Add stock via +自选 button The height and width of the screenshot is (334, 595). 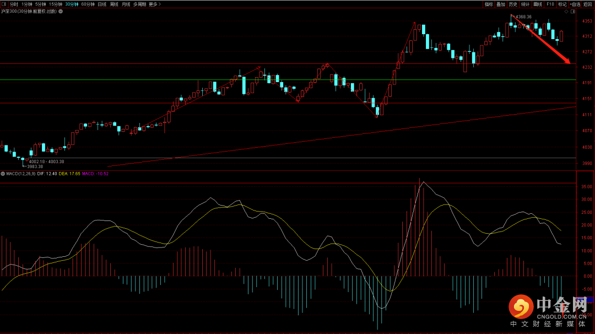click(x=575, y=4)
